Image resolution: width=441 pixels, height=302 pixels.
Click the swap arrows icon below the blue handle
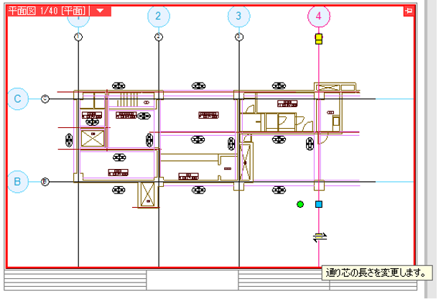pyautogui.click(x=320, y=237)
